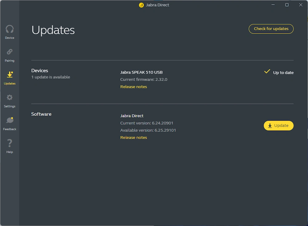The image size is (308, 226).
Task: Minimize the Jabra Direct window
Action: tap(273, 5)
